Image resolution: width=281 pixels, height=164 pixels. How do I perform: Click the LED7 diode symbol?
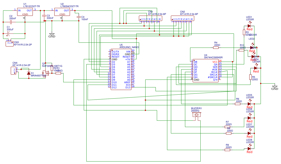[x=249, y=133]
